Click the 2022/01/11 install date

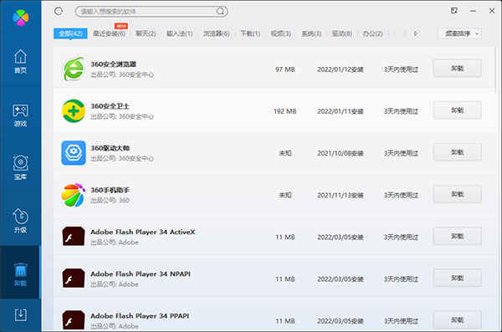tap(340, 111)
